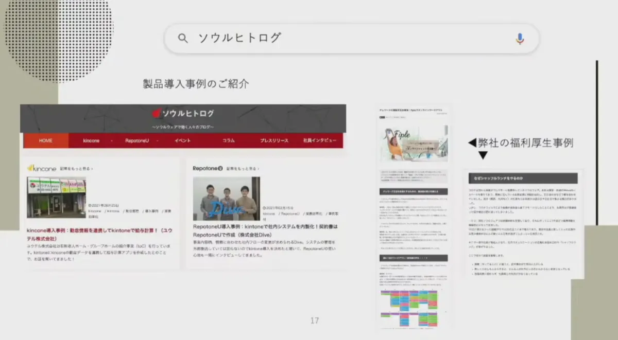Click the clock icon beside 2021年08月25日
The height and width of the screenshot is (340, 618).
click(91, 205)
